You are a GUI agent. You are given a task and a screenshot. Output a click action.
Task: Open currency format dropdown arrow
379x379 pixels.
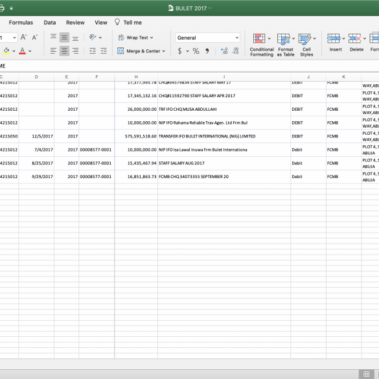[188, 51]
